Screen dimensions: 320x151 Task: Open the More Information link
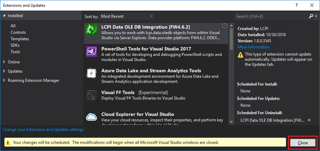click(x=253, y=47)
